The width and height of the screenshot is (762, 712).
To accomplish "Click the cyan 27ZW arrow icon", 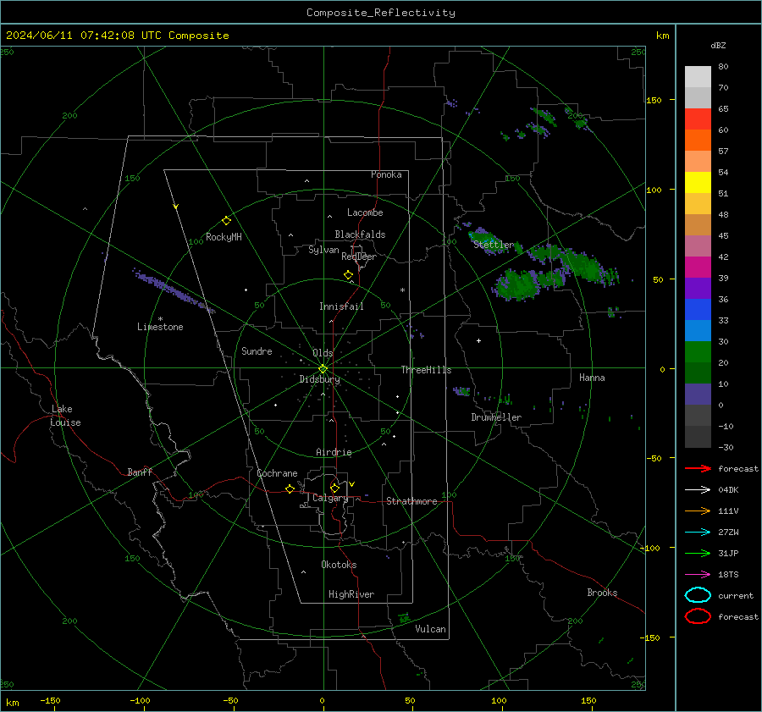I will 698,533.
